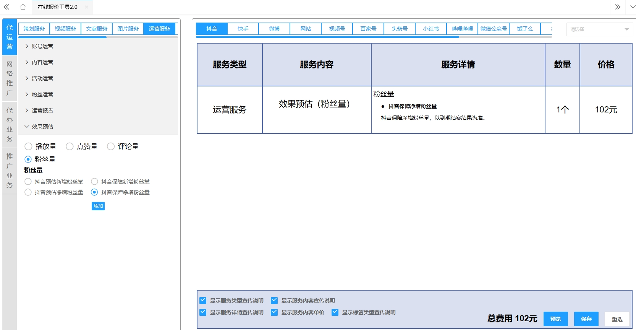Close the 在线报价工具2.0 tab

[86, 7]
